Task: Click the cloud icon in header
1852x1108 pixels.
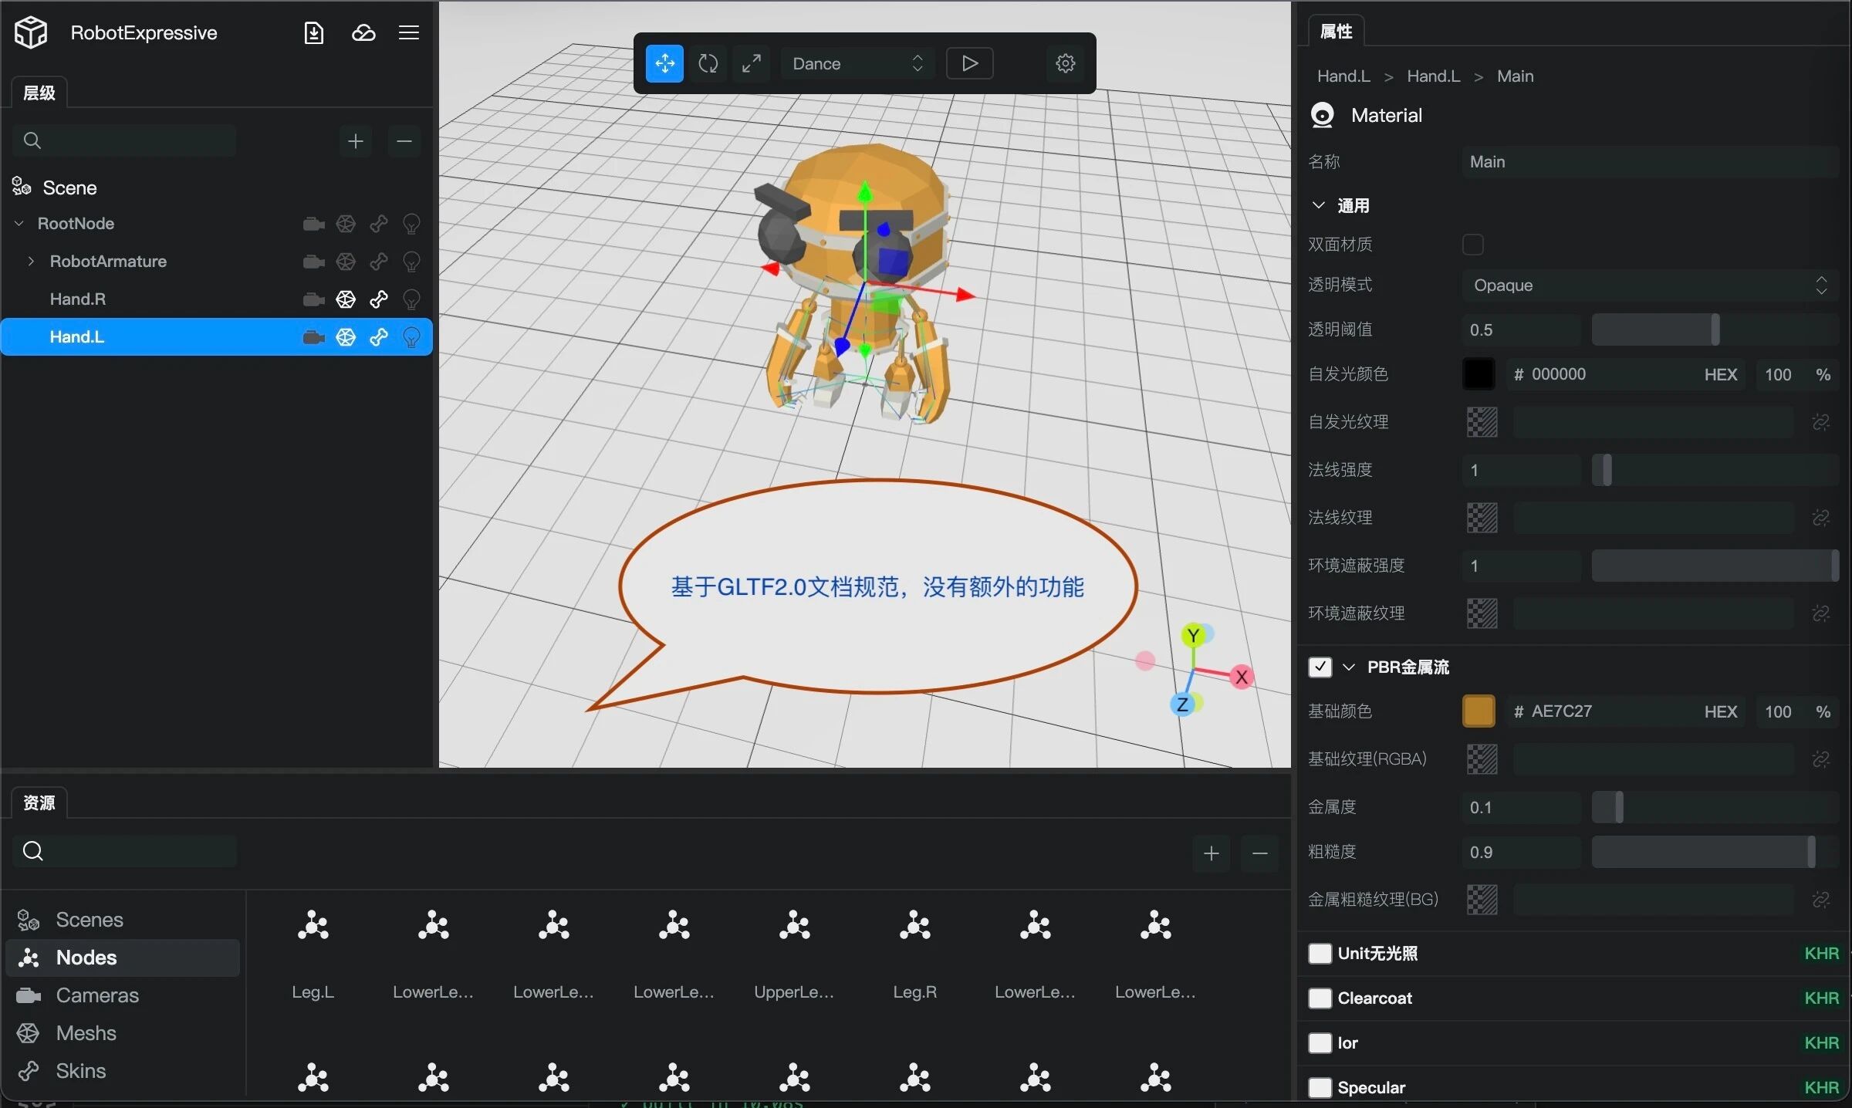Action: click(x=363, y=32)
